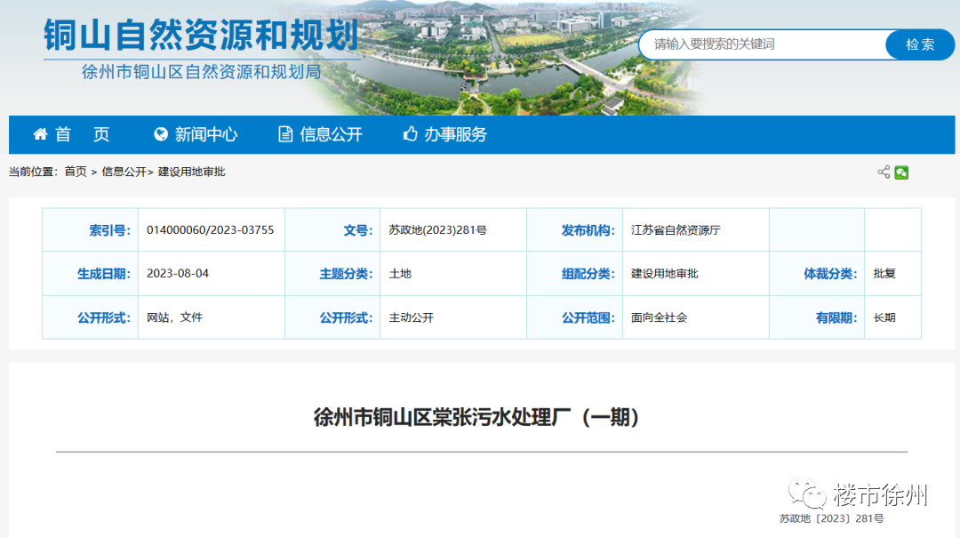Click the 主题分类 label

[346, 274]
